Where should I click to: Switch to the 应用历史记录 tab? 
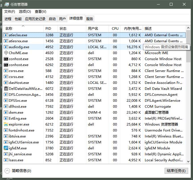click(x=35, y=19)
